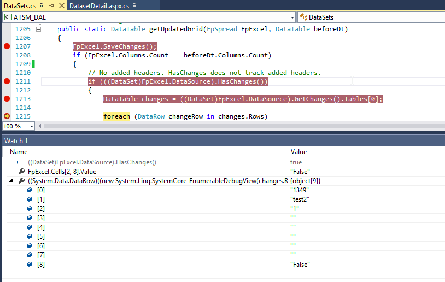Click the horizontal scrollbar left arrow

click(39, 126)
